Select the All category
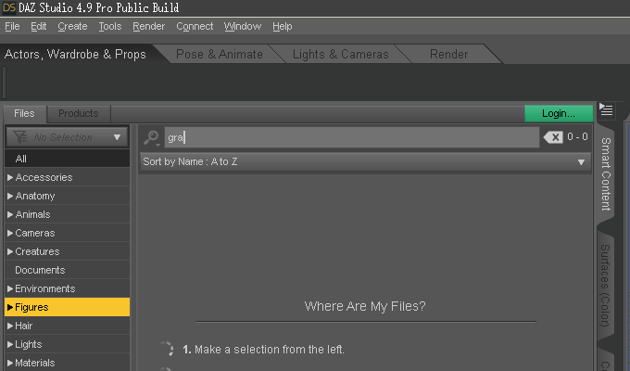This screenshot has height=371, width=630. click(21, 159)
